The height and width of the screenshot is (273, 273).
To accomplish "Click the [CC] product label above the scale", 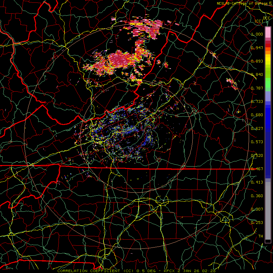I will point(259,21).
